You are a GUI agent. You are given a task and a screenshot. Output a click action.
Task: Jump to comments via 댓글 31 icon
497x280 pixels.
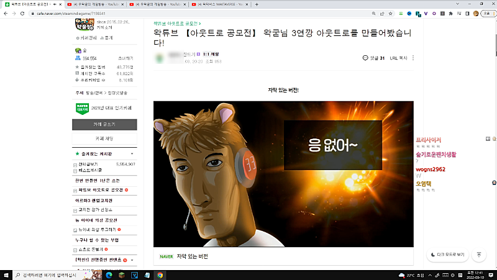pos(373,58)
